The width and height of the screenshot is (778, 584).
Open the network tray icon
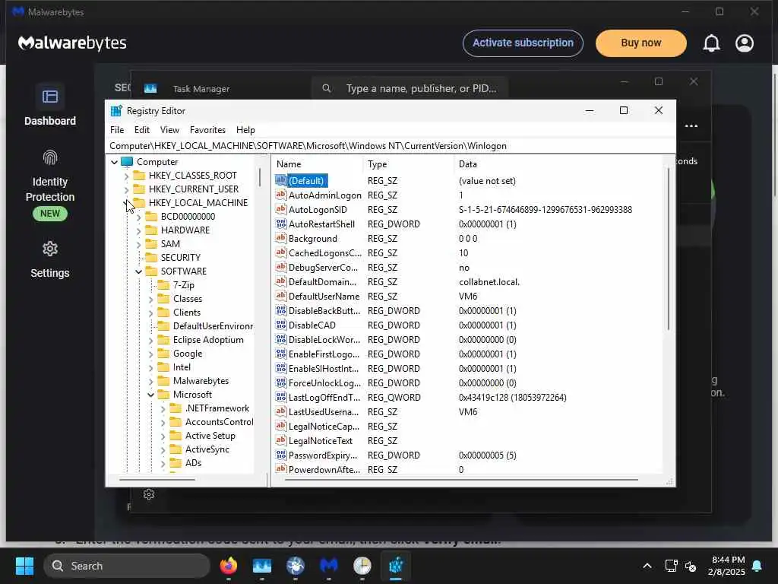pos(671,566)
